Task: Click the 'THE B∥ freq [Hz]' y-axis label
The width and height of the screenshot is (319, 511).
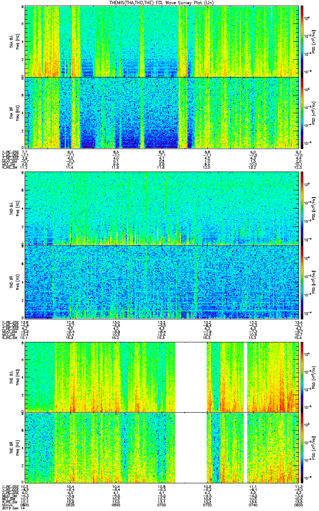Action: point(14,448)
